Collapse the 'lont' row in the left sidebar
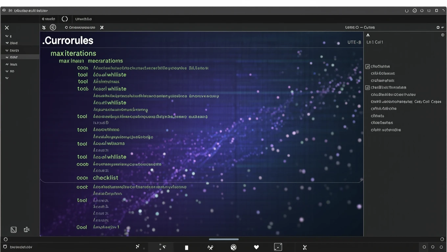Screen dimensions: 447x252 [7, 64]
